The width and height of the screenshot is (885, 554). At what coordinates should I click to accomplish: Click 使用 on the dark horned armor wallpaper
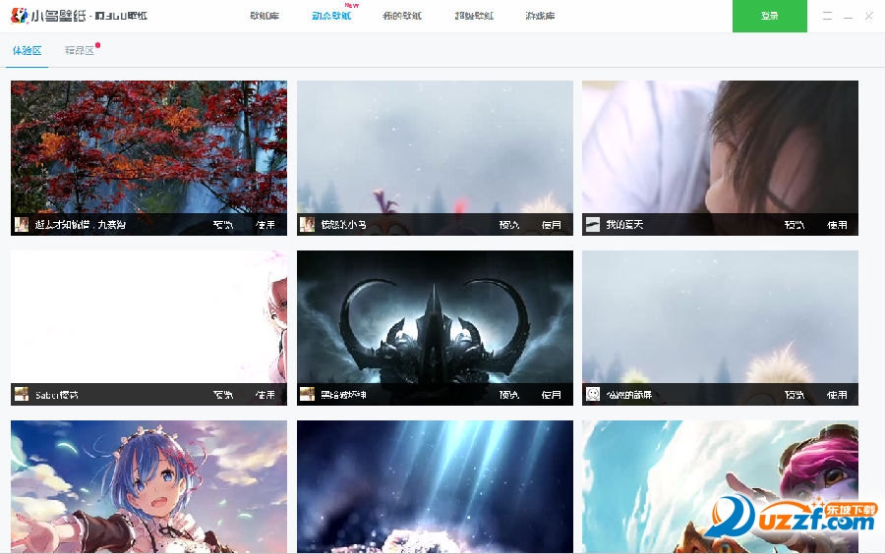[552, 395]
